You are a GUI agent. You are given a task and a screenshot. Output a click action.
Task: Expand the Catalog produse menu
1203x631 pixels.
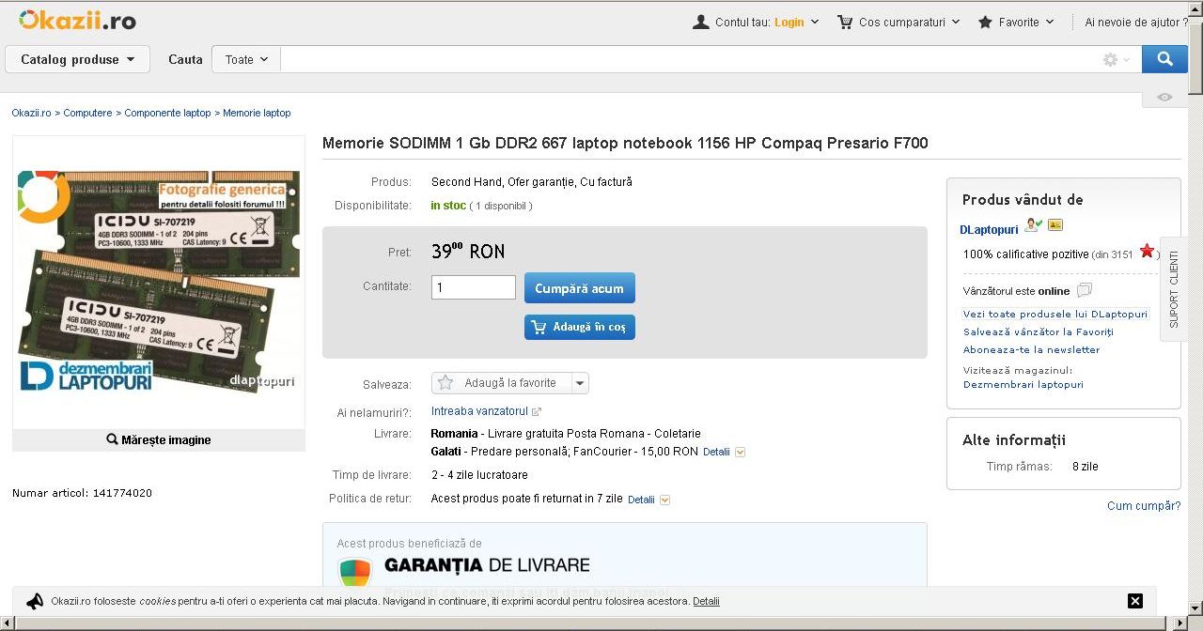78,59
